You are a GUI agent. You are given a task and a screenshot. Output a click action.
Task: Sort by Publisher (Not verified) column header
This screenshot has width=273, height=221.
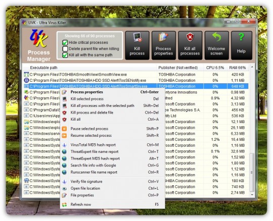pyautogui.click(x=180, y=68)
